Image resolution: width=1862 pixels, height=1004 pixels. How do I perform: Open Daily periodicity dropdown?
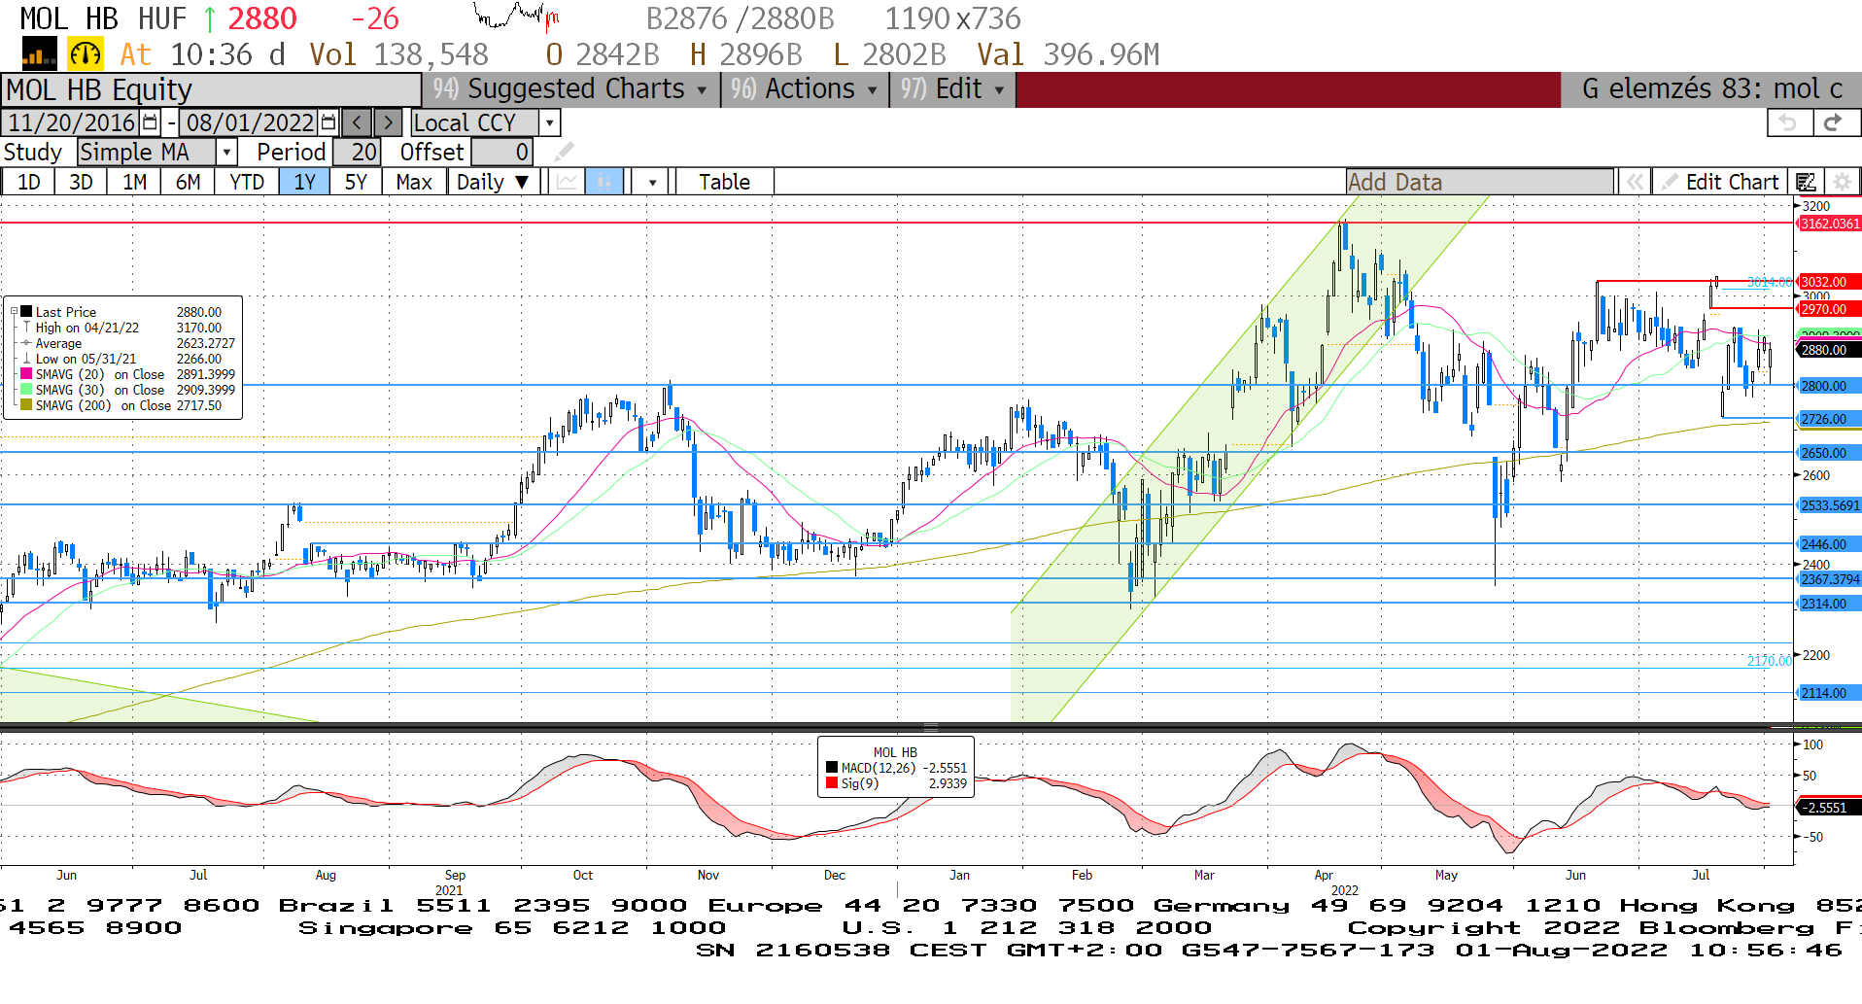pyautogui.click(x=493, y=182)
